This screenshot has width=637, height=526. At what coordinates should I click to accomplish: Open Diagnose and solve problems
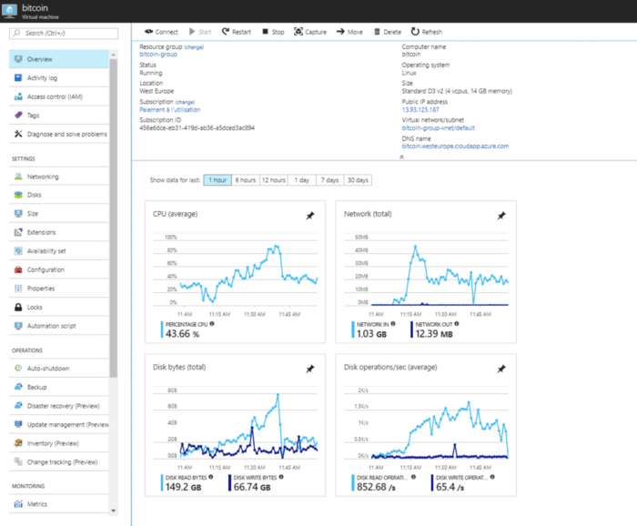pyautogui.click(x=59, y=134)
